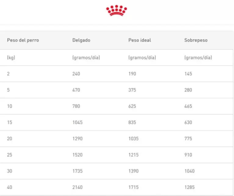Click the 40 kg weight cell

(x=10, y=187)
